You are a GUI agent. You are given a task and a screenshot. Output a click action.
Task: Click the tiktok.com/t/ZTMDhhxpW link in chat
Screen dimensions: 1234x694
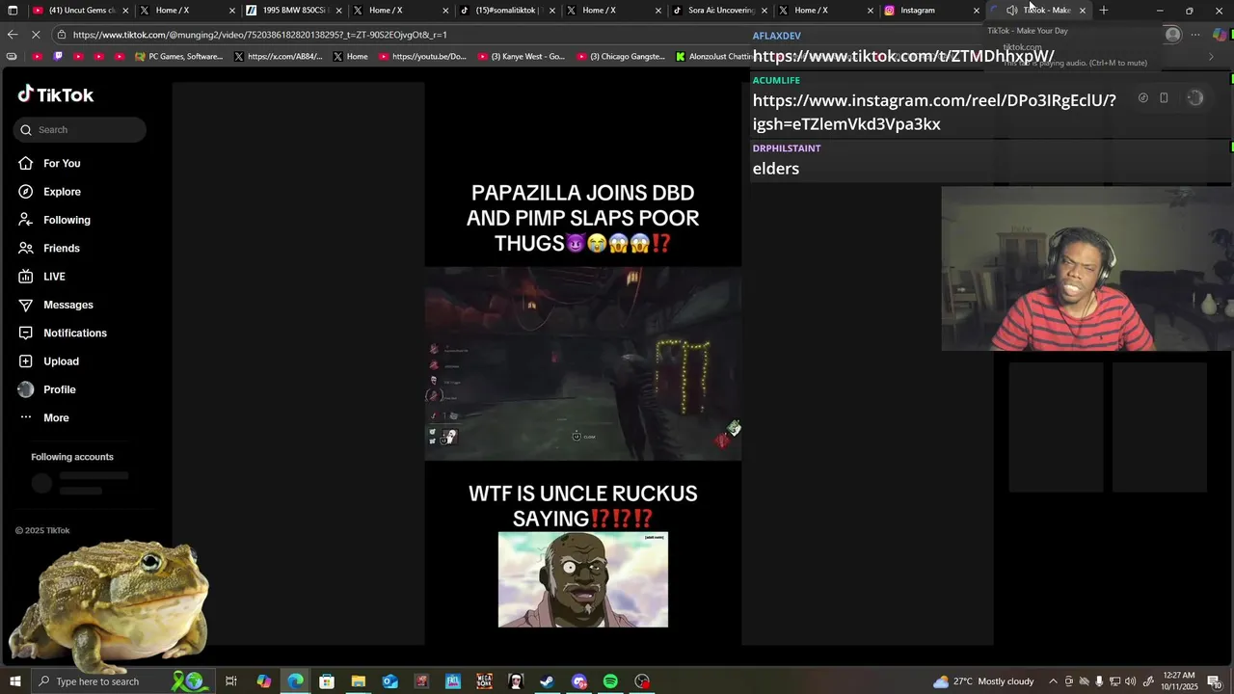pos(903,56)
